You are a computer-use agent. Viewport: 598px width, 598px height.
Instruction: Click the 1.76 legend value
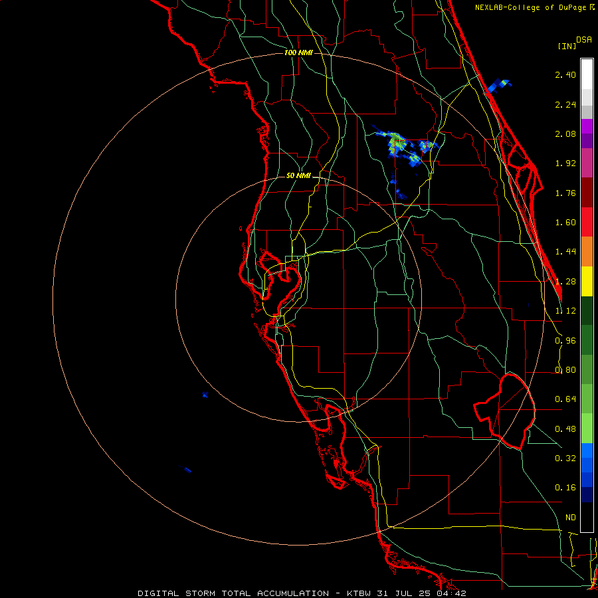click(x=565, y=193)
